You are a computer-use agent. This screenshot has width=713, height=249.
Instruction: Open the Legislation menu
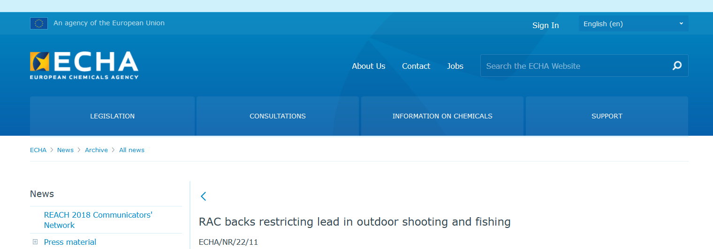point(112,116)
